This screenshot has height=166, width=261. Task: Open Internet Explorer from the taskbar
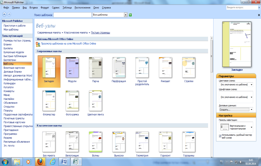tap(53, 162)
